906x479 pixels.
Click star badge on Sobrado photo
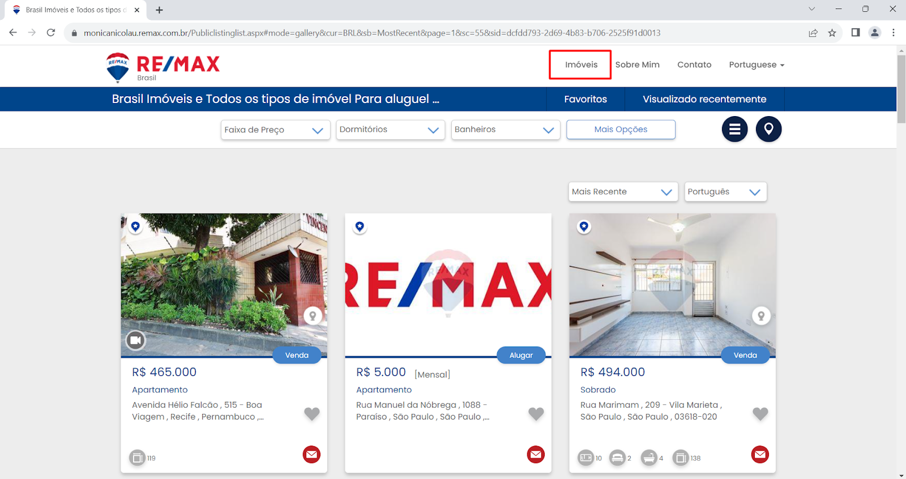pos(584,227)
